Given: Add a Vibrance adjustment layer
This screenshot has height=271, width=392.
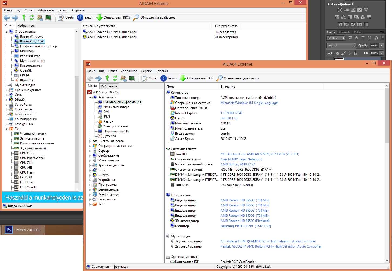Looking at the screenshot, I should [x=366, y=10].
